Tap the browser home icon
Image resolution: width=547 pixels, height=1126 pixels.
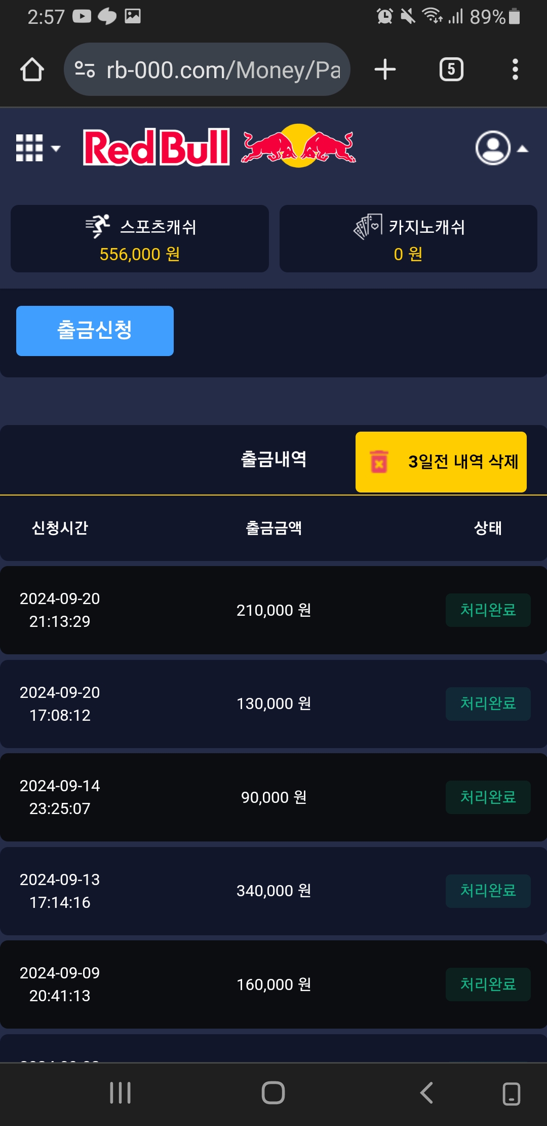pos(32,69)
